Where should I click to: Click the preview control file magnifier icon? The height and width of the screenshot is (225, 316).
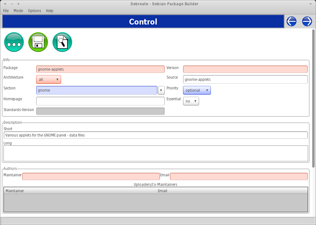click(62, 42)
